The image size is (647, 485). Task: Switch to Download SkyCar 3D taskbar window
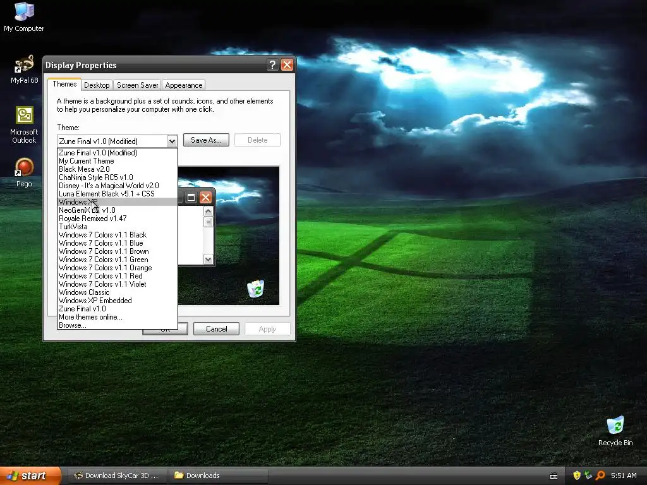click(x=117, y=476)
